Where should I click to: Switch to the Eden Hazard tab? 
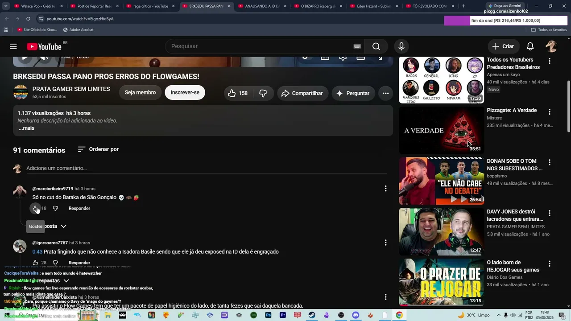tap(375, 6)
